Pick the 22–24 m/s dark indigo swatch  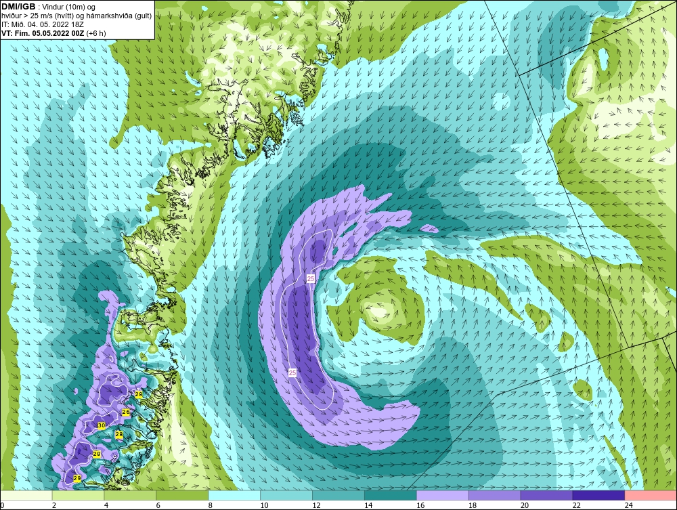[599, 495]
